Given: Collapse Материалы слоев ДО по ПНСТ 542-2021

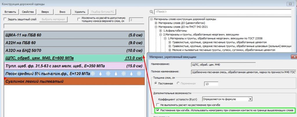Looking at the screenshot, I should pyautogui.click(x=156, y=27).
